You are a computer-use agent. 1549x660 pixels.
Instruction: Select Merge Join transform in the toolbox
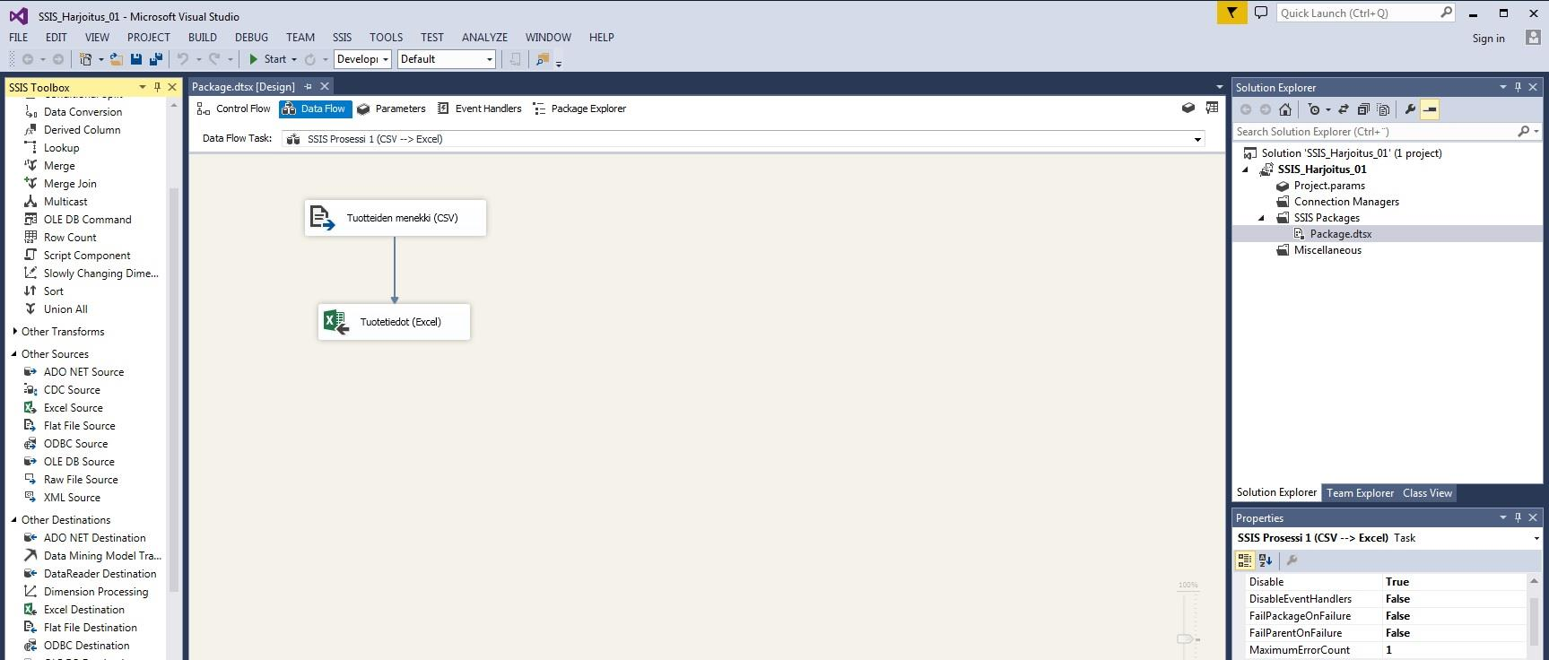70,184
